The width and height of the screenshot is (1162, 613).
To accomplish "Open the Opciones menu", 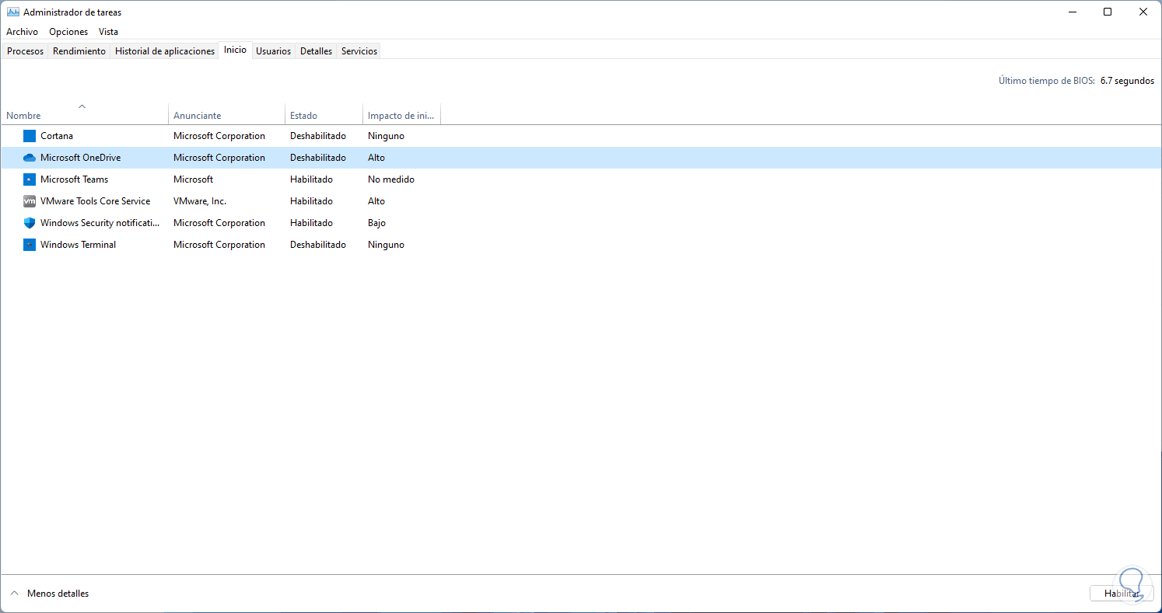I will point(68,32).
